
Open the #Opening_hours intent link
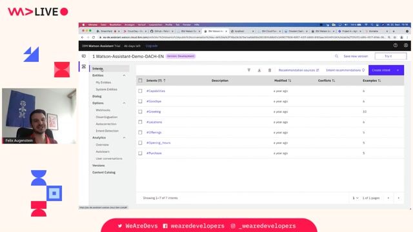click(158, 143)
